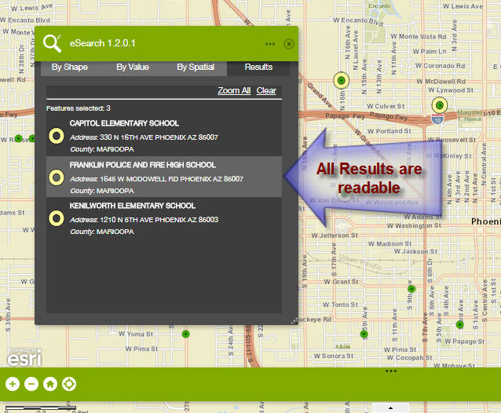Select FRANKLIN POLICE AND FIRE HIGH SCHOOL title

point(143,165)
